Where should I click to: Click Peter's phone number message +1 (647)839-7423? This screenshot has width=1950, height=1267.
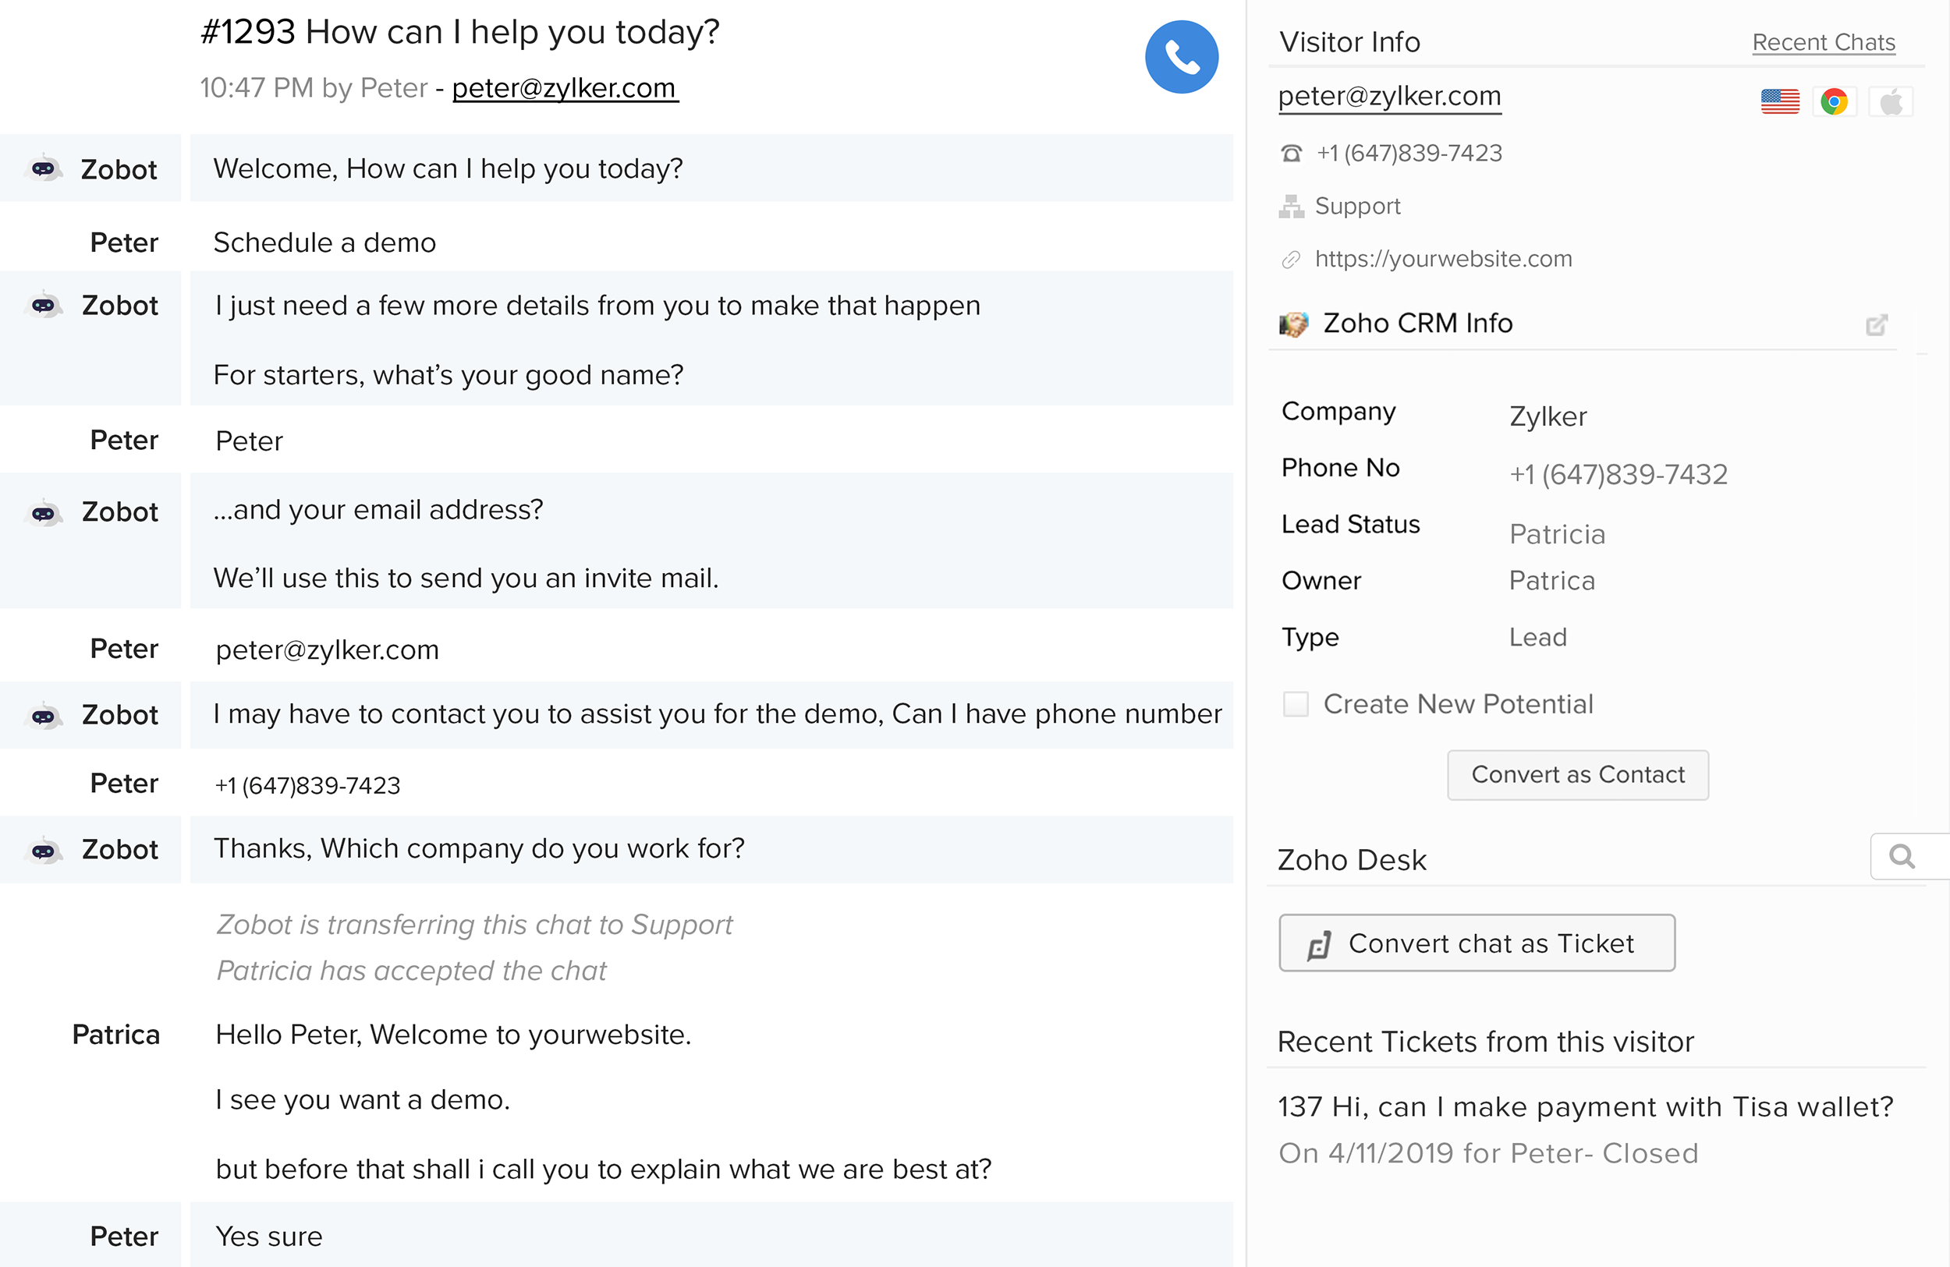click(307, 785)
